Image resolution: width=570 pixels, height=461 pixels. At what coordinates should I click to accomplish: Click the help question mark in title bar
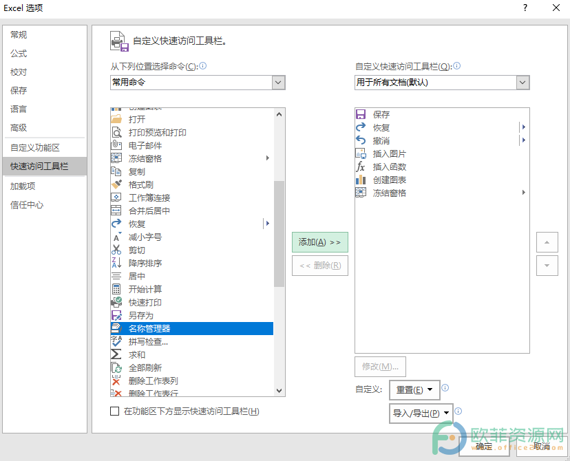[x=525, y=8]
